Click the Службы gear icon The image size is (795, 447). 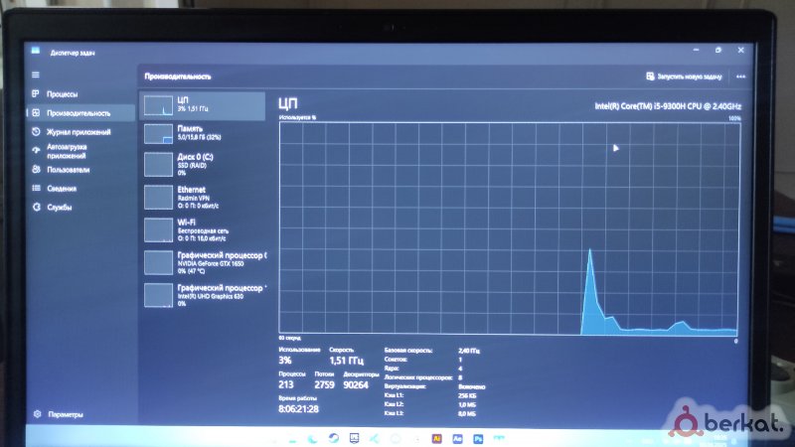pos(37,207)
